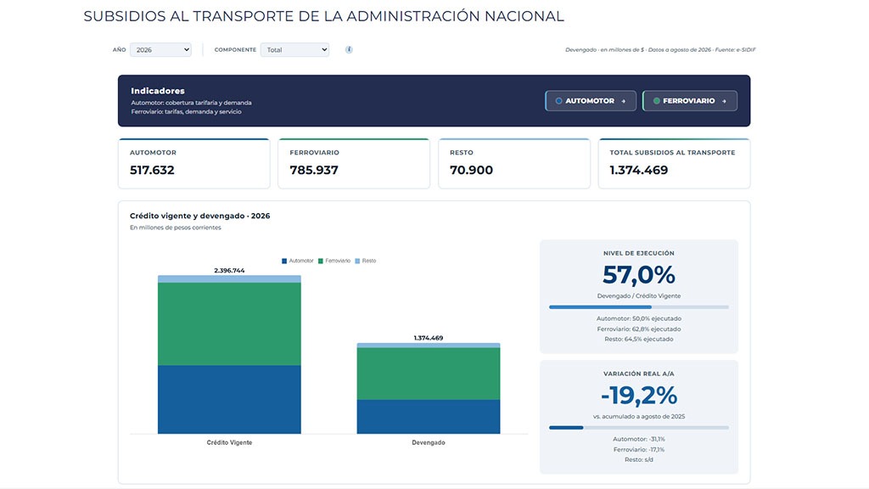Click the -19,2% real variation value
This screenshot has height=489, width=869.
(639, 396)
